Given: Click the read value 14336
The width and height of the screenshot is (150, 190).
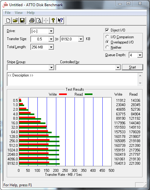Looking at the screenshot, I should coord(135,101).
